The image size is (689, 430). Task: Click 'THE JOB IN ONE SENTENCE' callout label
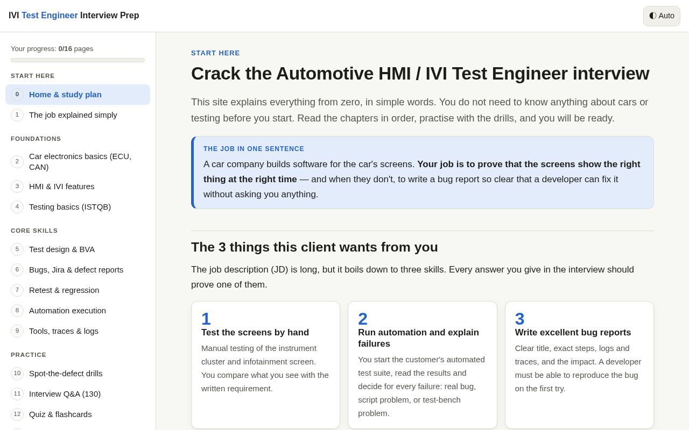254,149
